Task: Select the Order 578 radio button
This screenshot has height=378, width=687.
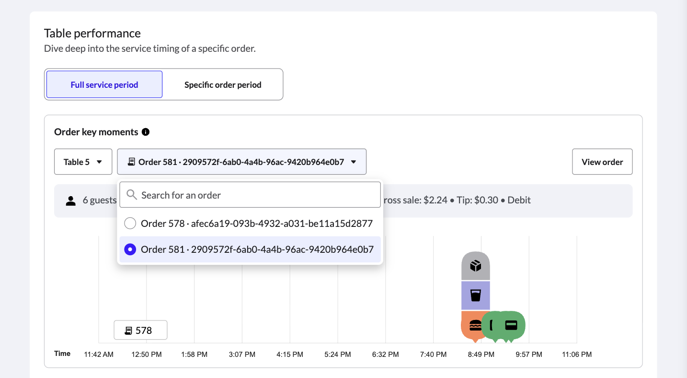Action: tap(130, 224)
